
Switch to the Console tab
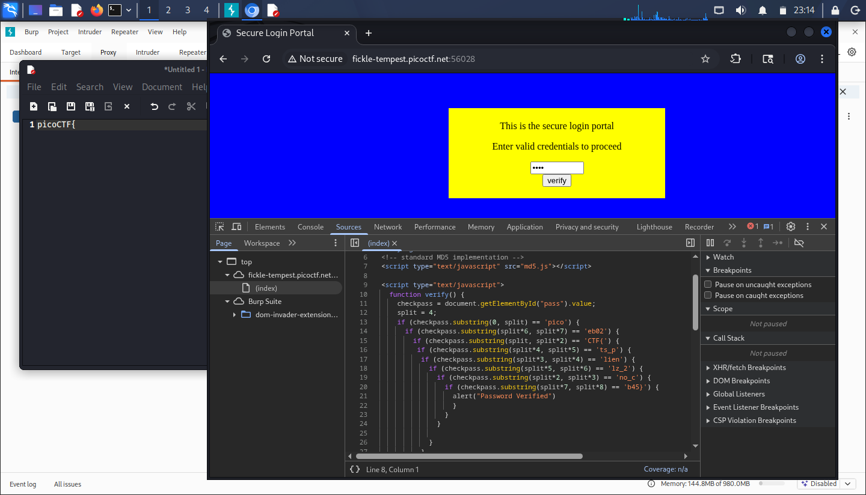point(310,227)
